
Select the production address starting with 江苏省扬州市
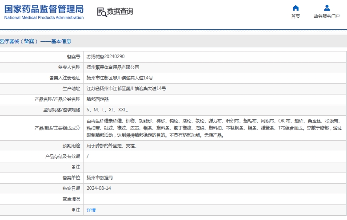[x=126, y=89]
